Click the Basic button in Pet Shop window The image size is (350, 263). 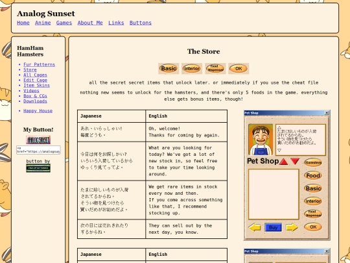click(313, 188)
